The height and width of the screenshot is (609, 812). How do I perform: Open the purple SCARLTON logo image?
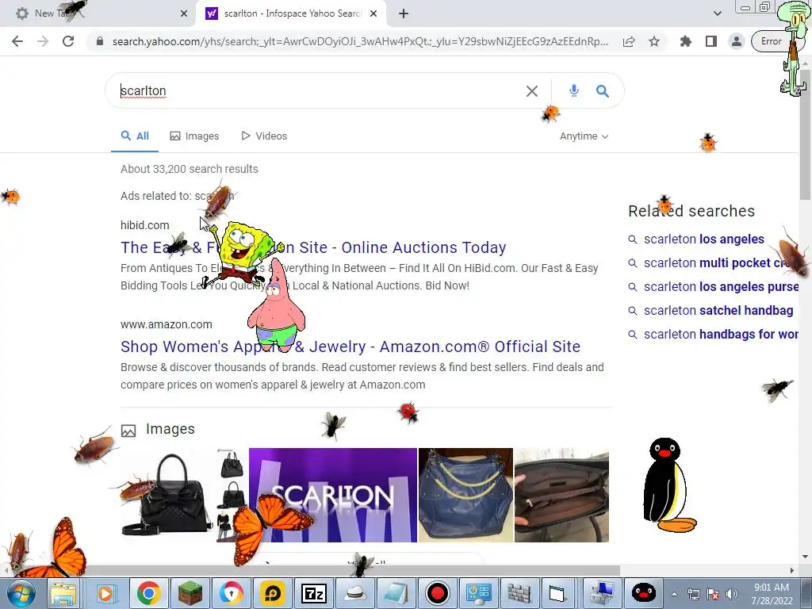[333, 495]
